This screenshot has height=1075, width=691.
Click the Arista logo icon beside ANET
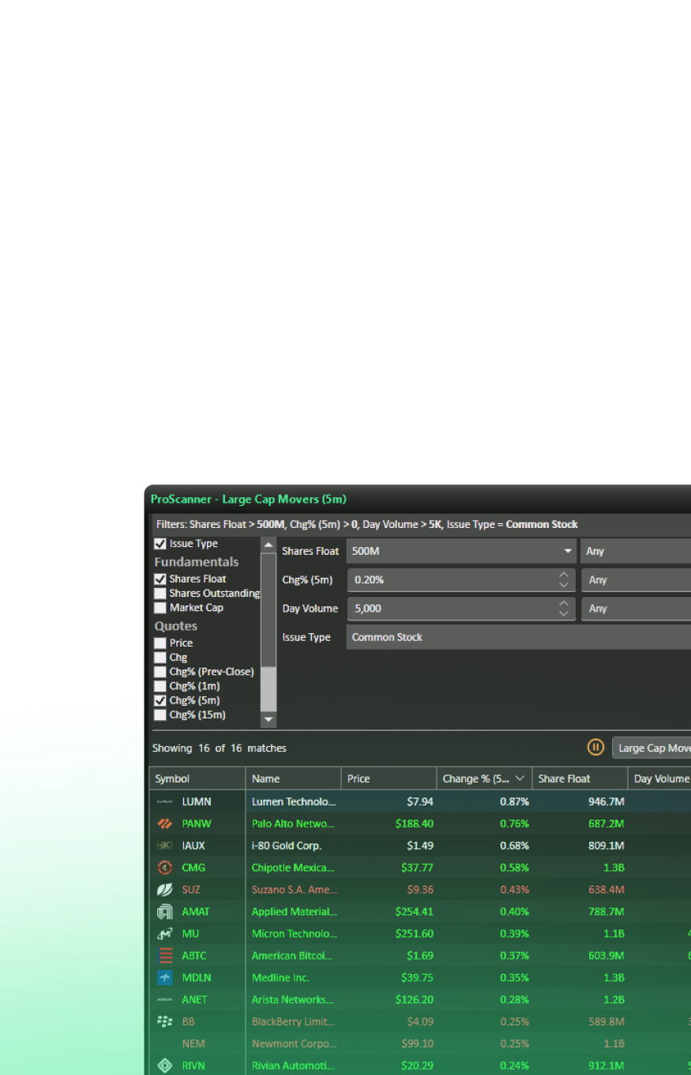(x=165, y=999)
